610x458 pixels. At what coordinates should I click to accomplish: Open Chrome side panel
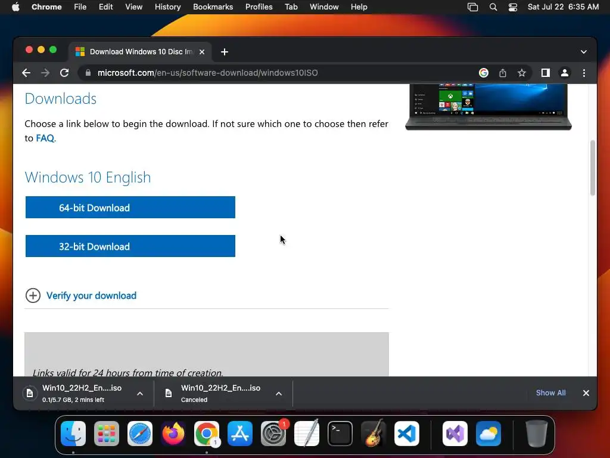tap(546, 73)
